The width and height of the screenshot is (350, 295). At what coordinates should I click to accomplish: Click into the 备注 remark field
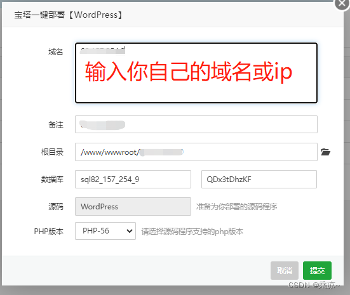coord(196,124)
